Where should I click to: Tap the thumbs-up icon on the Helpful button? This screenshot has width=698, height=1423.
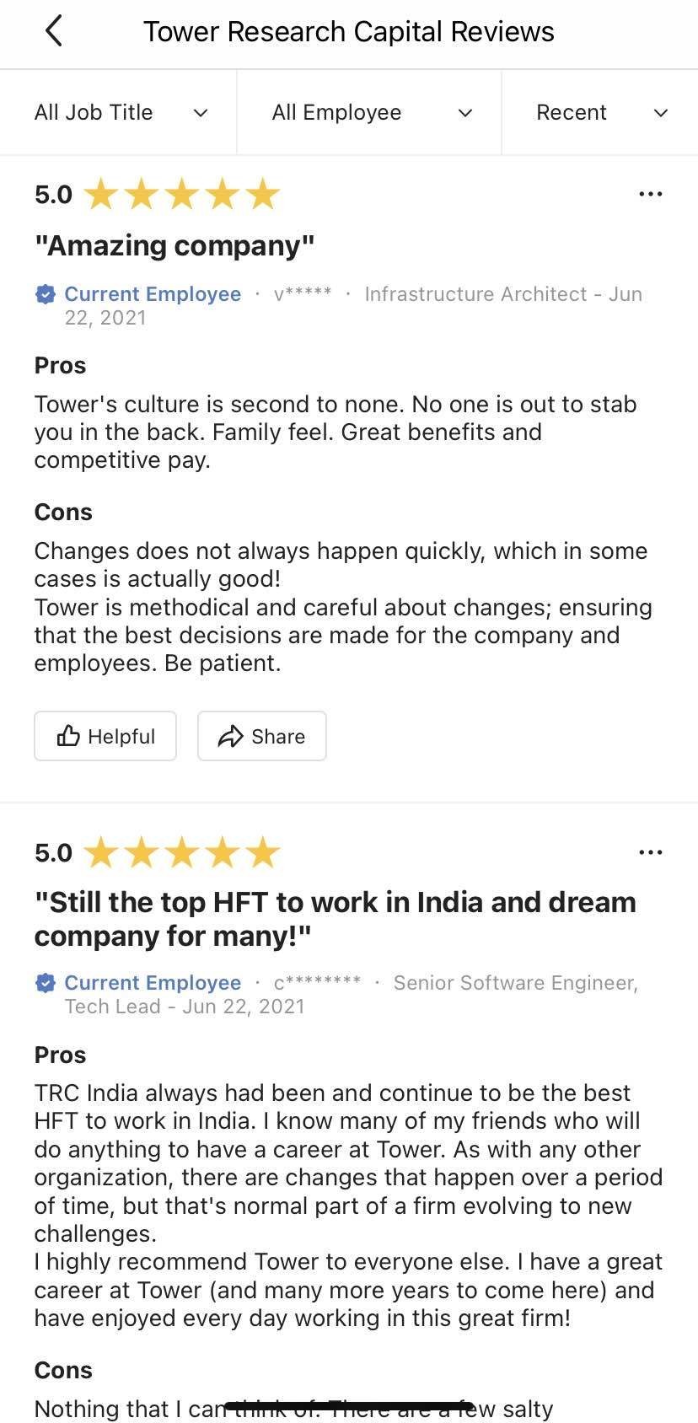(68, 735)
